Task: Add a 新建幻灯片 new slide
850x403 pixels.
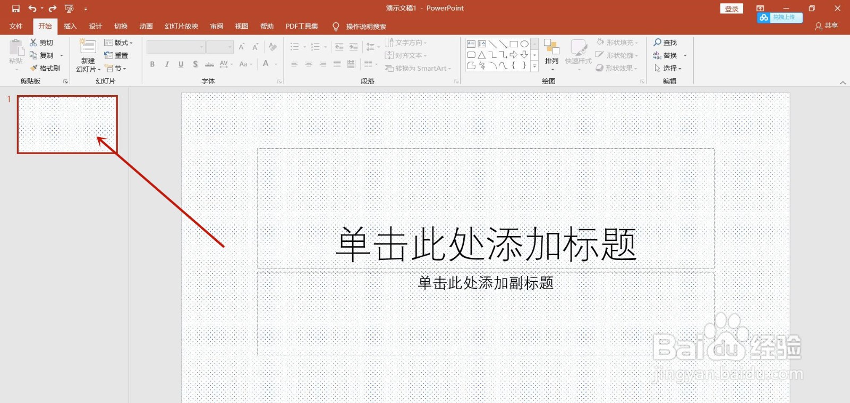Action: point(88,55)
